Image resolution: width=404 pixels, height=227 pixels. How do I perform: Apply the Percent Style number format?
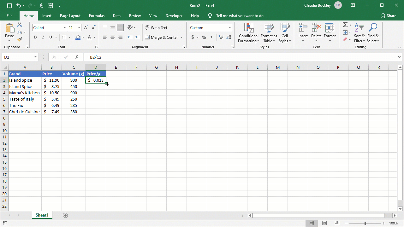tap(204, 37)
